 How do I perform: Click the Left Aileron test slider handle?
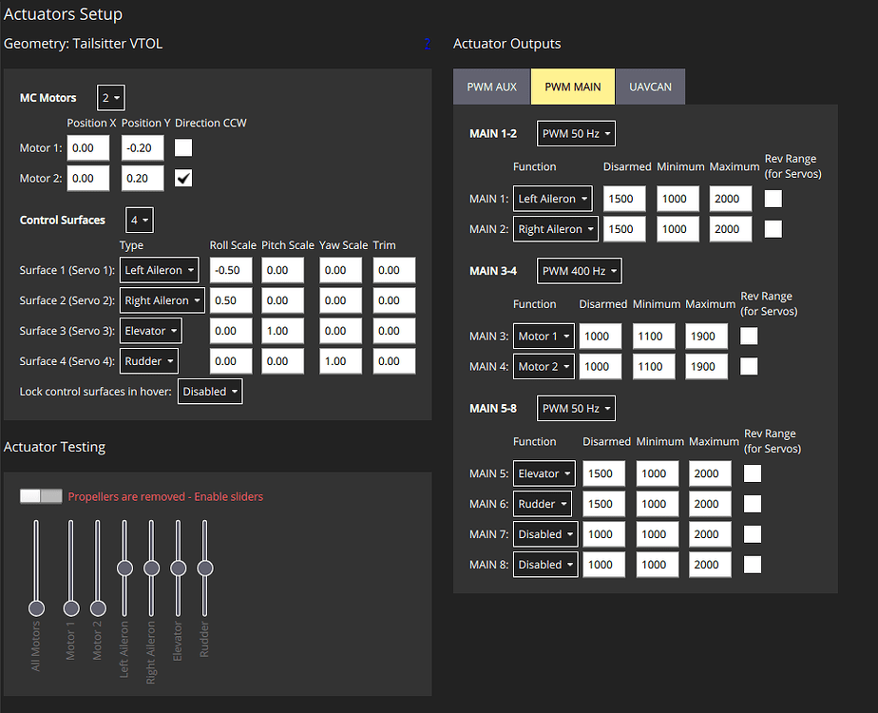[x=124, y=568]
